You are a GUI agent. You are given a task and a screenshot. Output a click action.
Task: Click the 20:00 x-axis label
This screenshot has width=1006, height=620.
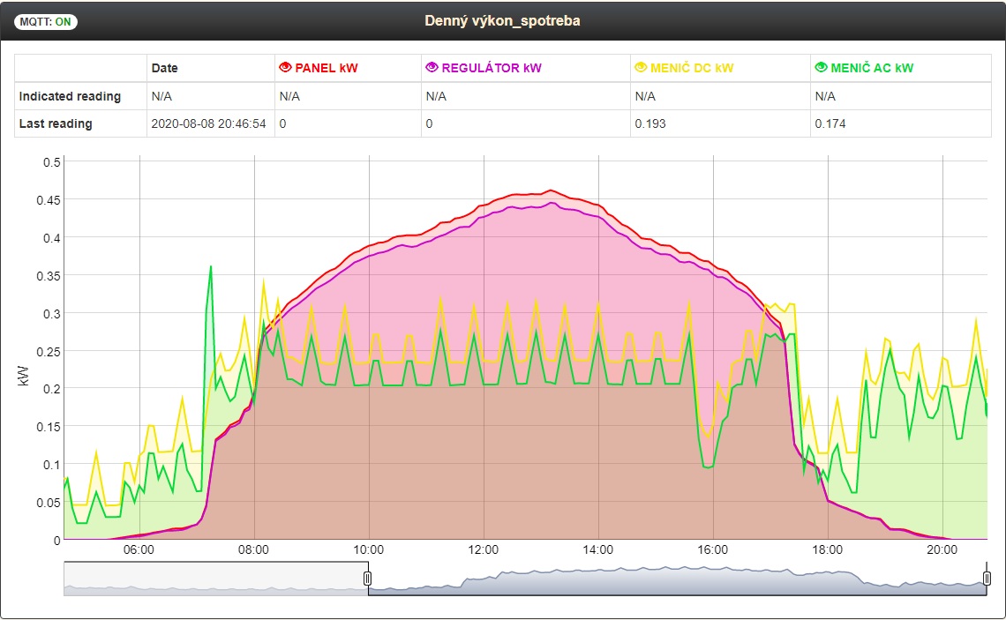942,550
